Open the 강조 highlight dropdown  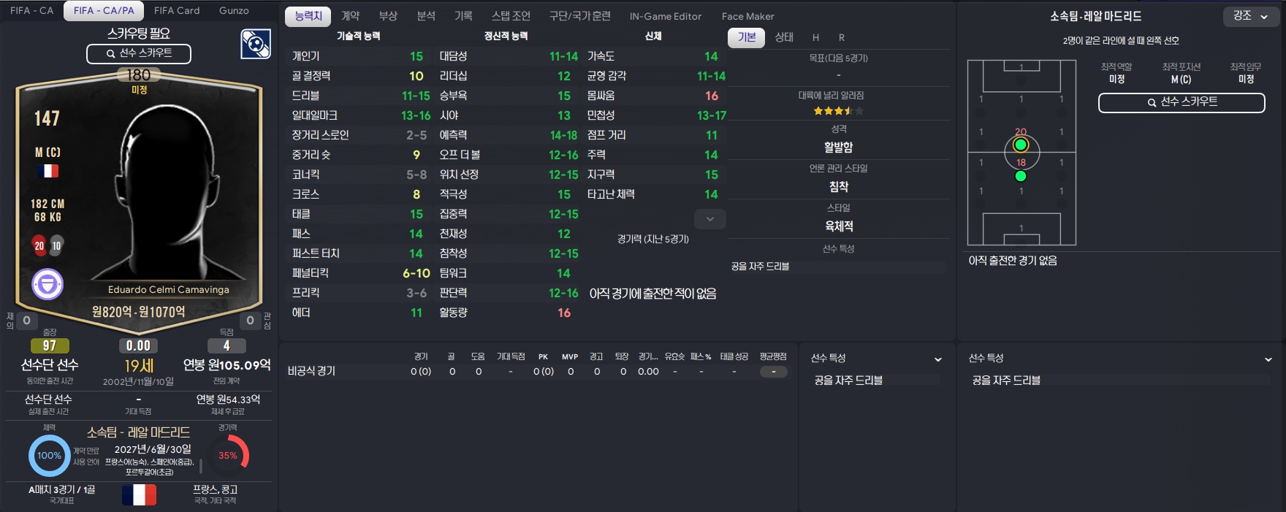coord(1250,16)
